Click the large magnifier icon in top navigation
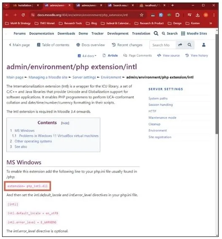Viewport: 222px width, 239px height. click(x=156, y=33)
